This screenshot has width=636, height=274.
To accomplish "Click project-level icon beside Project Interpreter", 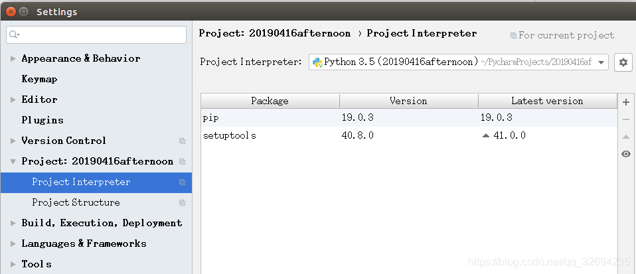I will [182, 182].
